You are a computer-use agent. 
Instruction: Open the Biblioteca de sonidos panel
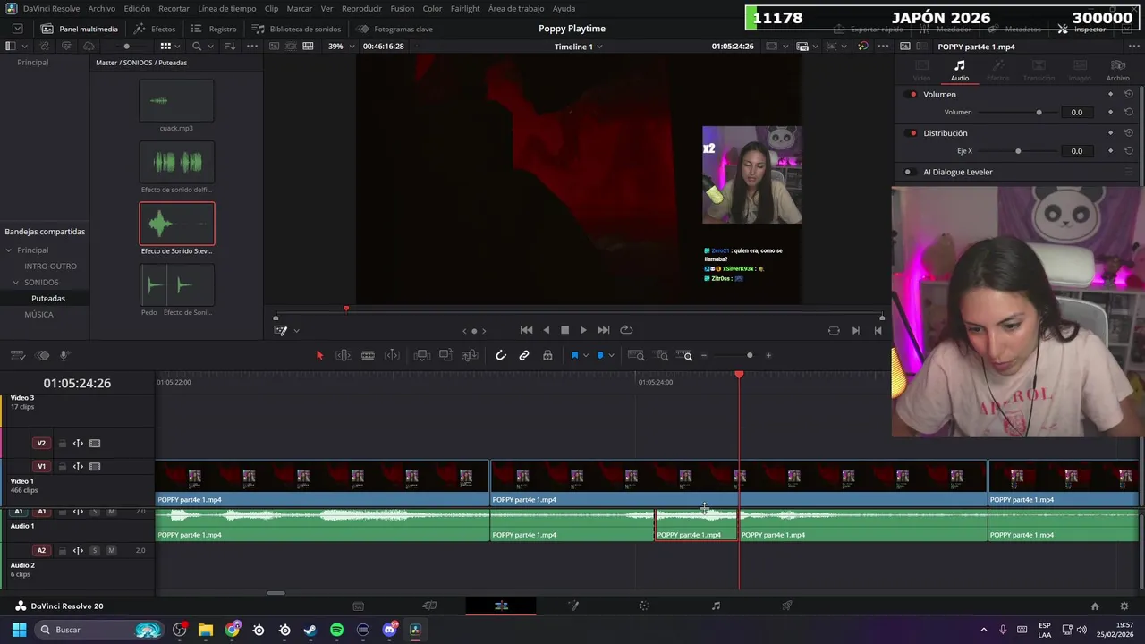pos(296,29)
